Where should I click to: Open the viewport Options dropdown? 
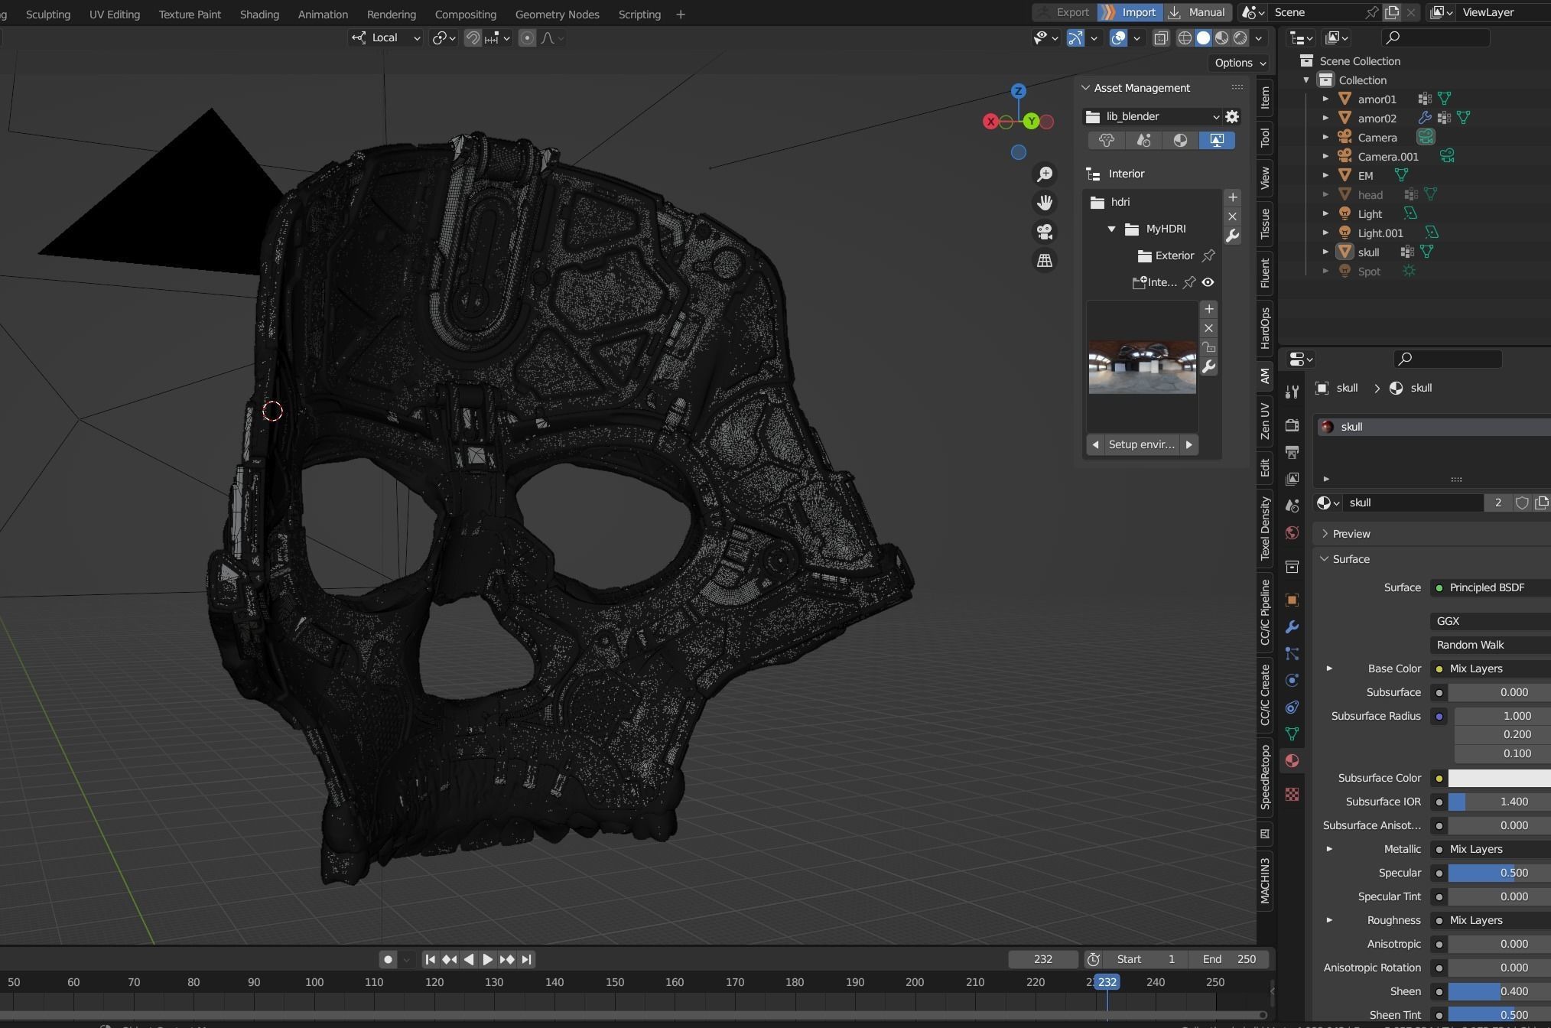pos(1240,63)
